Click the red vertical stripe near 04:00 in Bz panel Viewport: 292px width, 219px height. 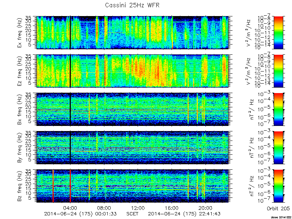(x=70, y=186)
